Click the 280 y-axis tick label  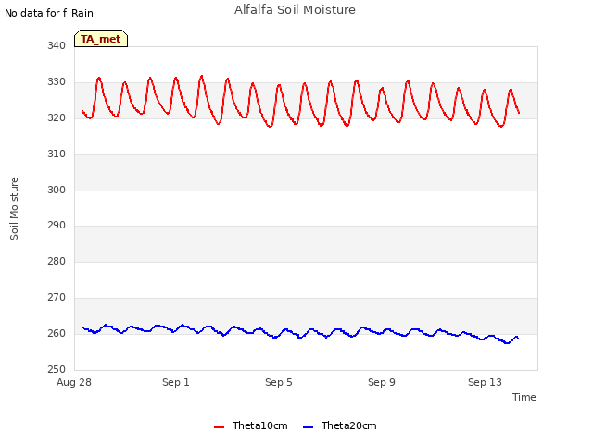coord(57,261)
